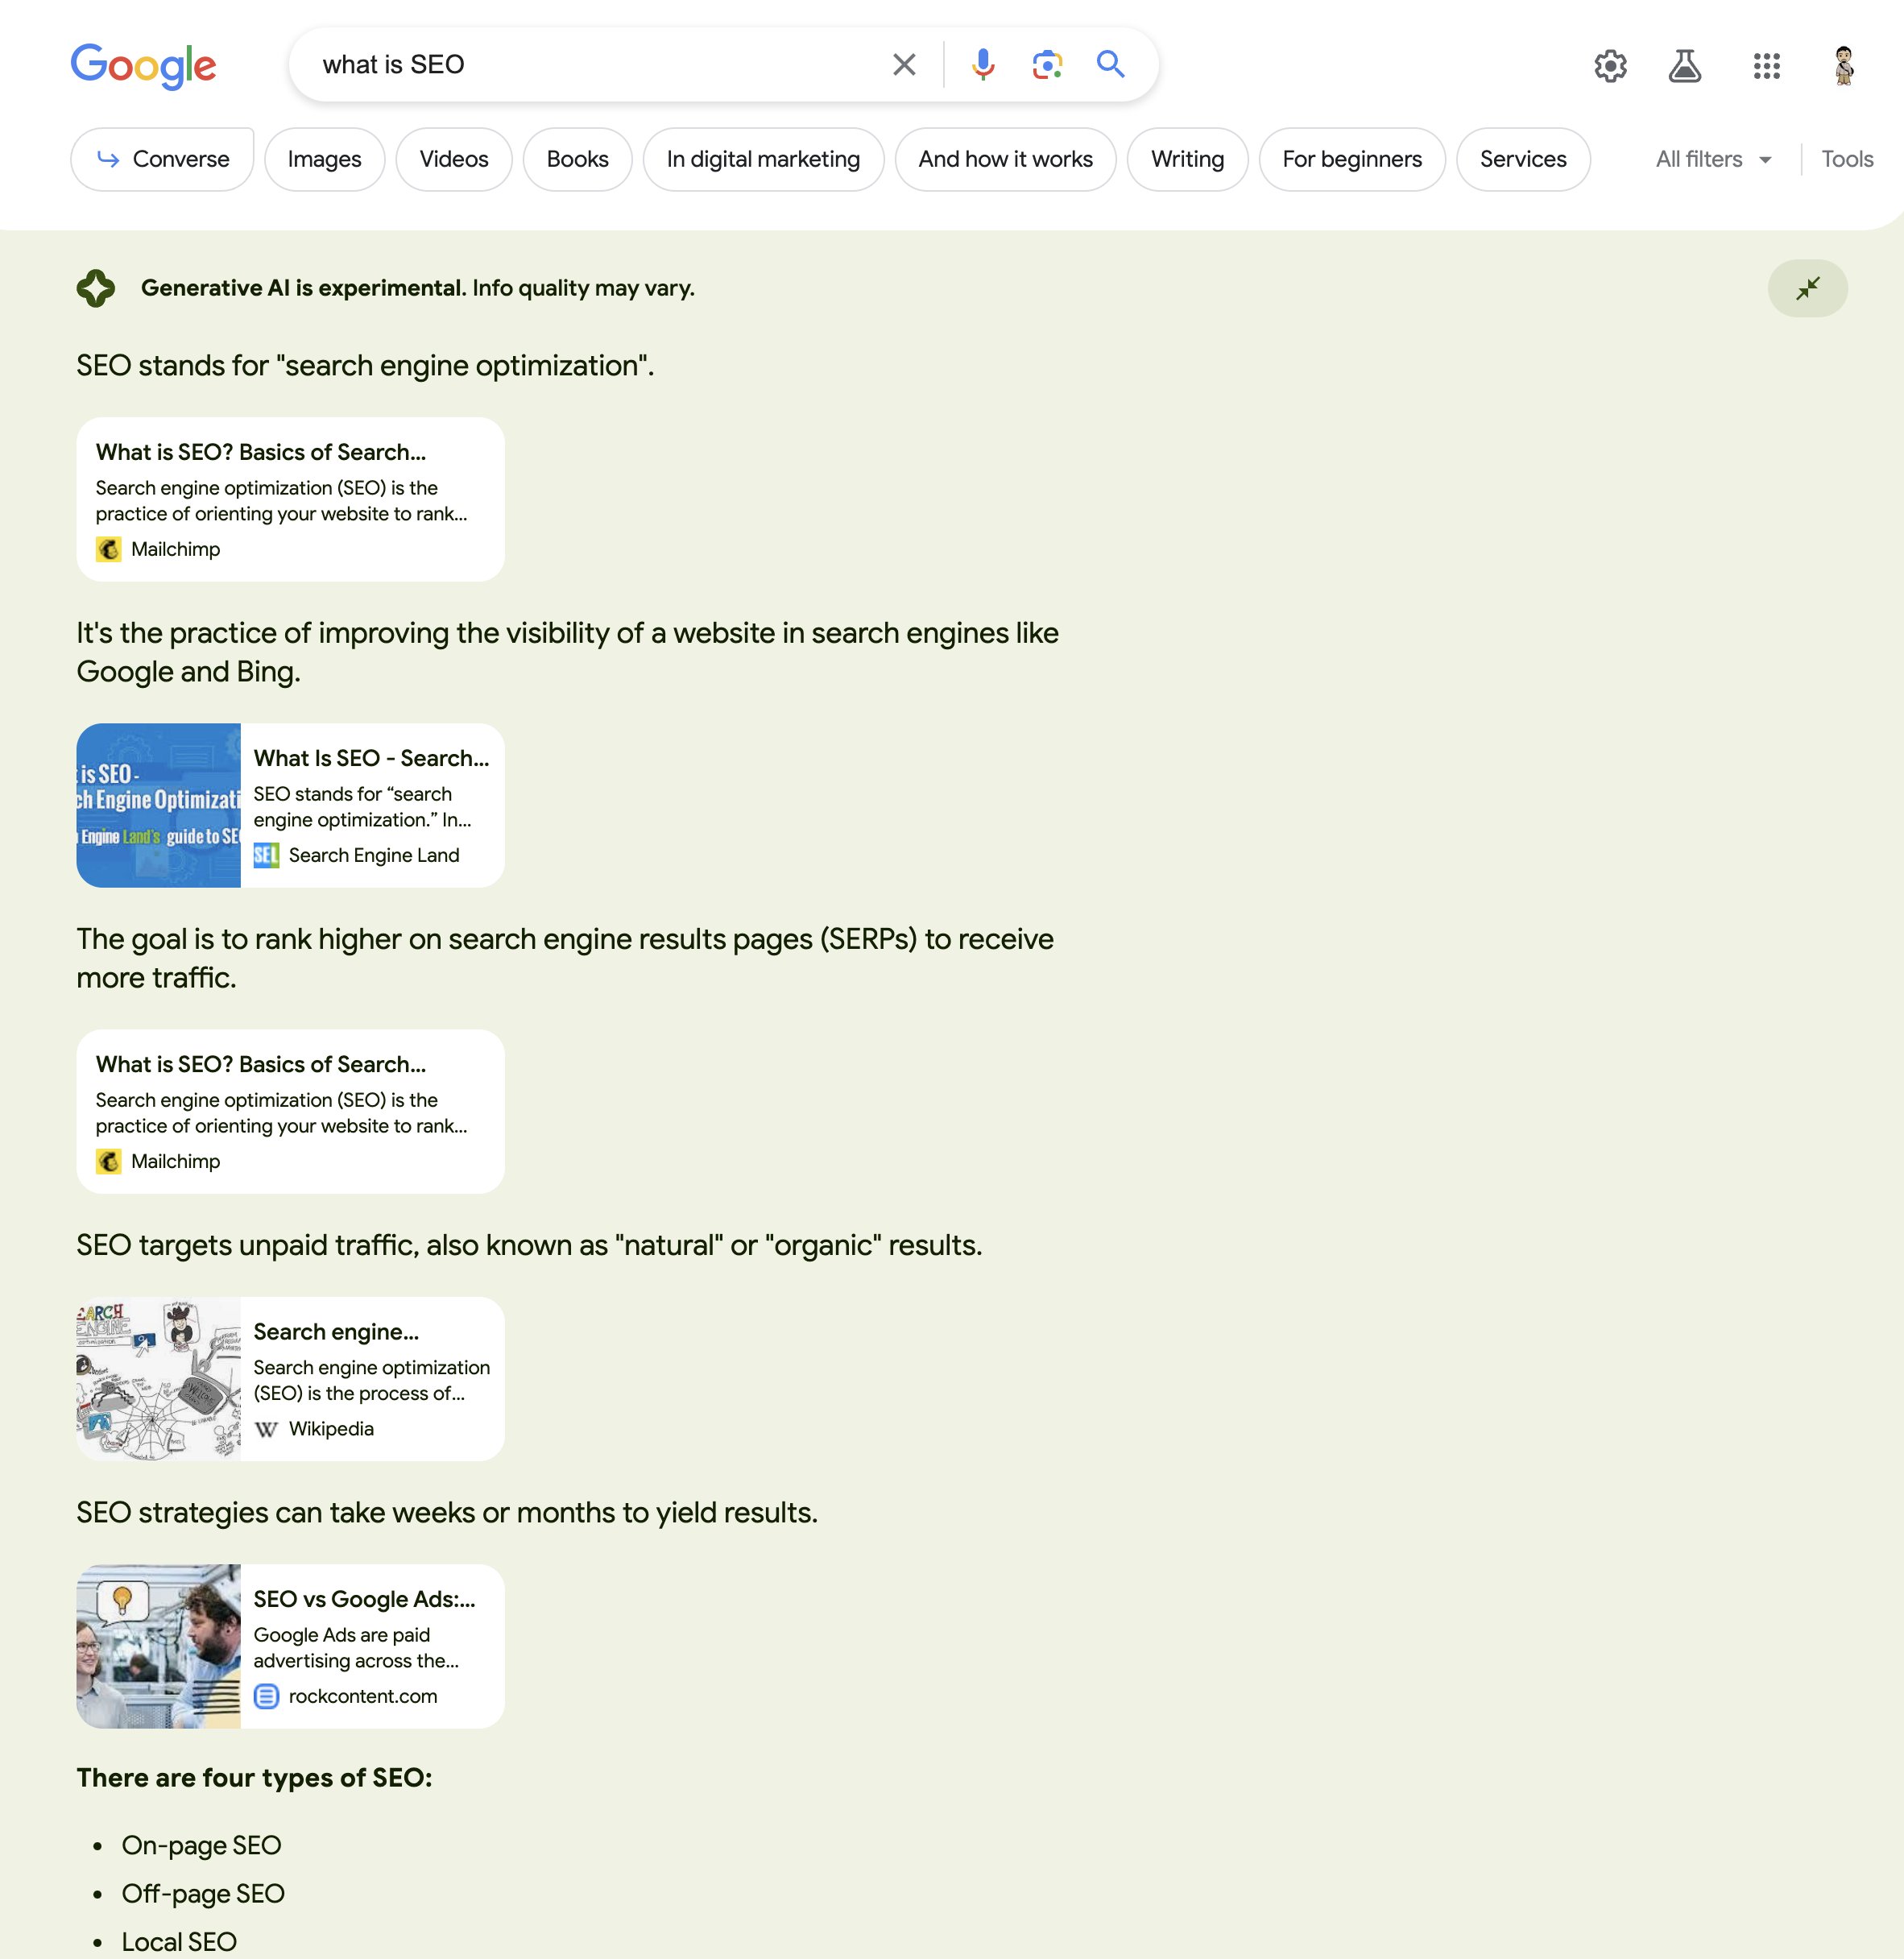Click the Generative AI diamond/spark icon

pyautogui.click(x=96, y=287)
